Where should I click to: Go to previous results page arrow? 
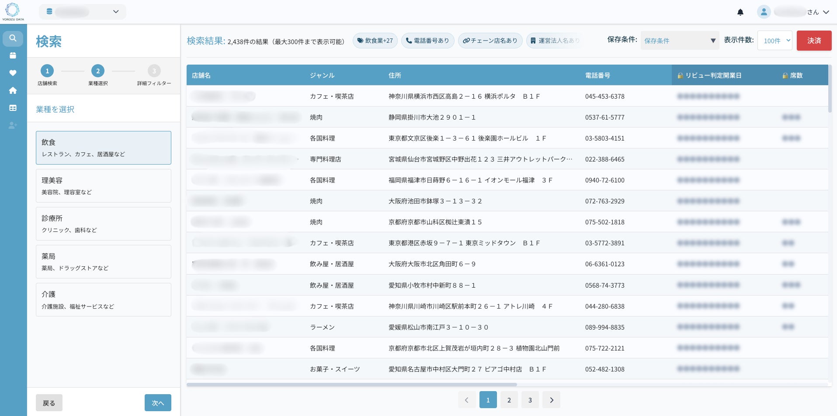[x=467, y=400]
